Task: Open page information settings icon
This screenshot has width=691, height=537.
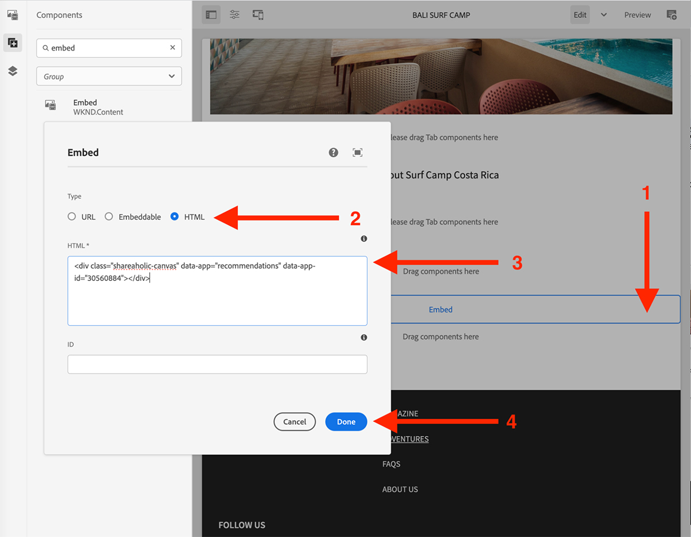Action: [235, 15]
